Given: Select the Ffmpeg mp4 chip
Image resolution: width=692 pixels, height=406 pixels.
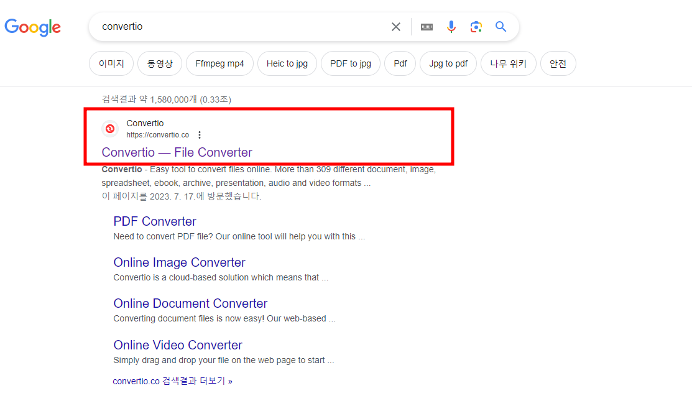Looking at the screenshot, I should pos(219,63).
